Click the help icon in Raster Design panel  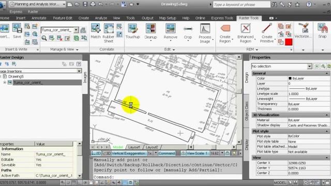[79, 64]
